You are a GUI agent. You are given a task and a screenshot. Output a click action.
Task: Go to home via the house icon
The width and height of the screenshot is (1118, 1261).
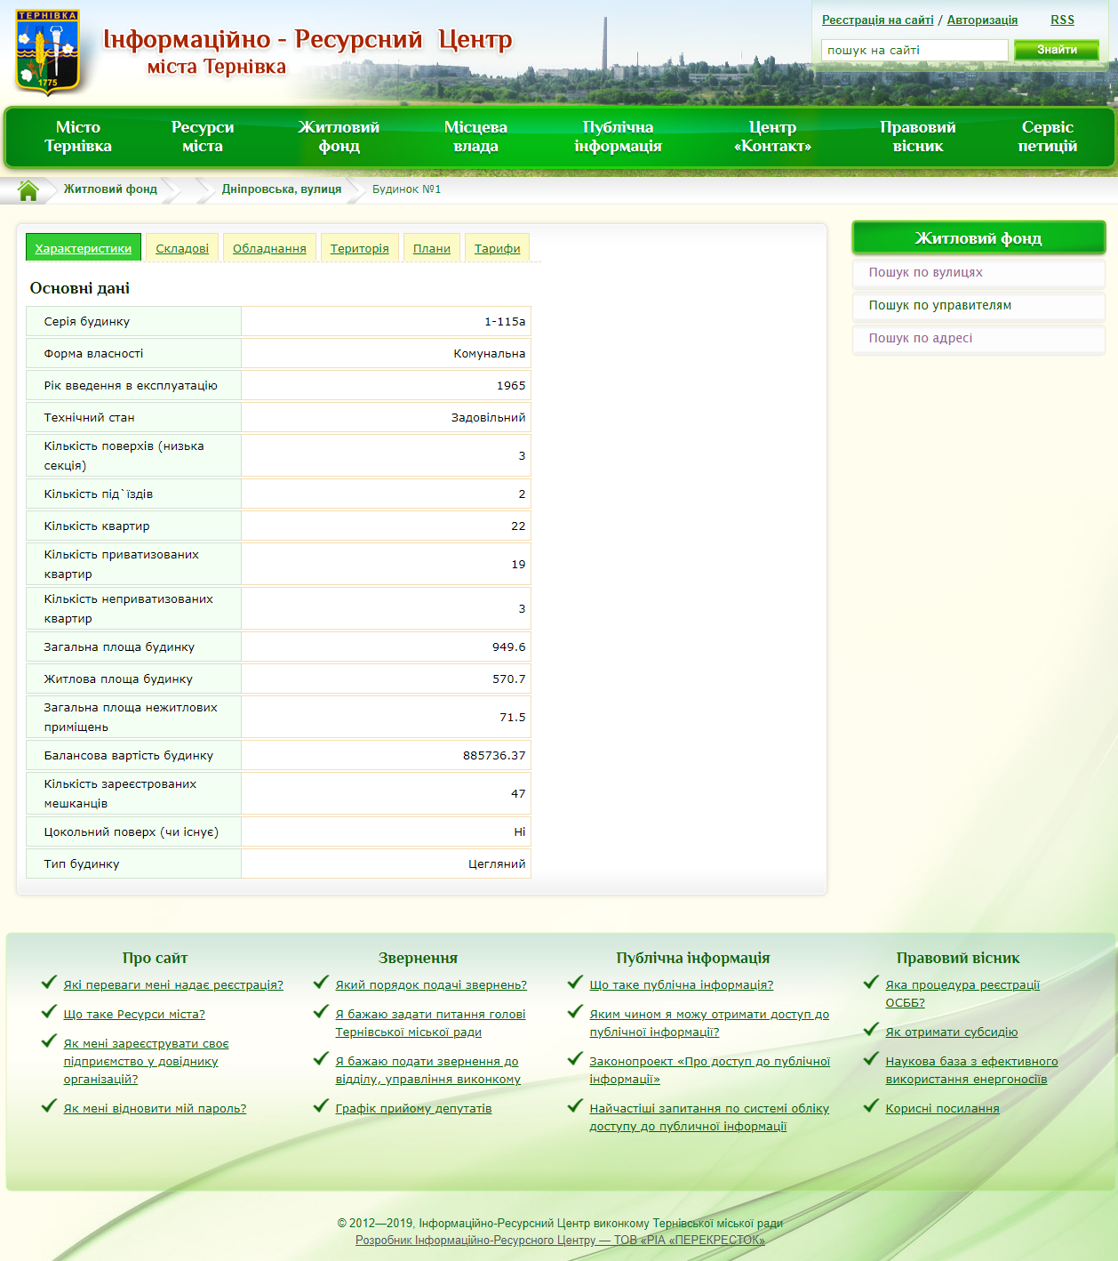(28, 190)
